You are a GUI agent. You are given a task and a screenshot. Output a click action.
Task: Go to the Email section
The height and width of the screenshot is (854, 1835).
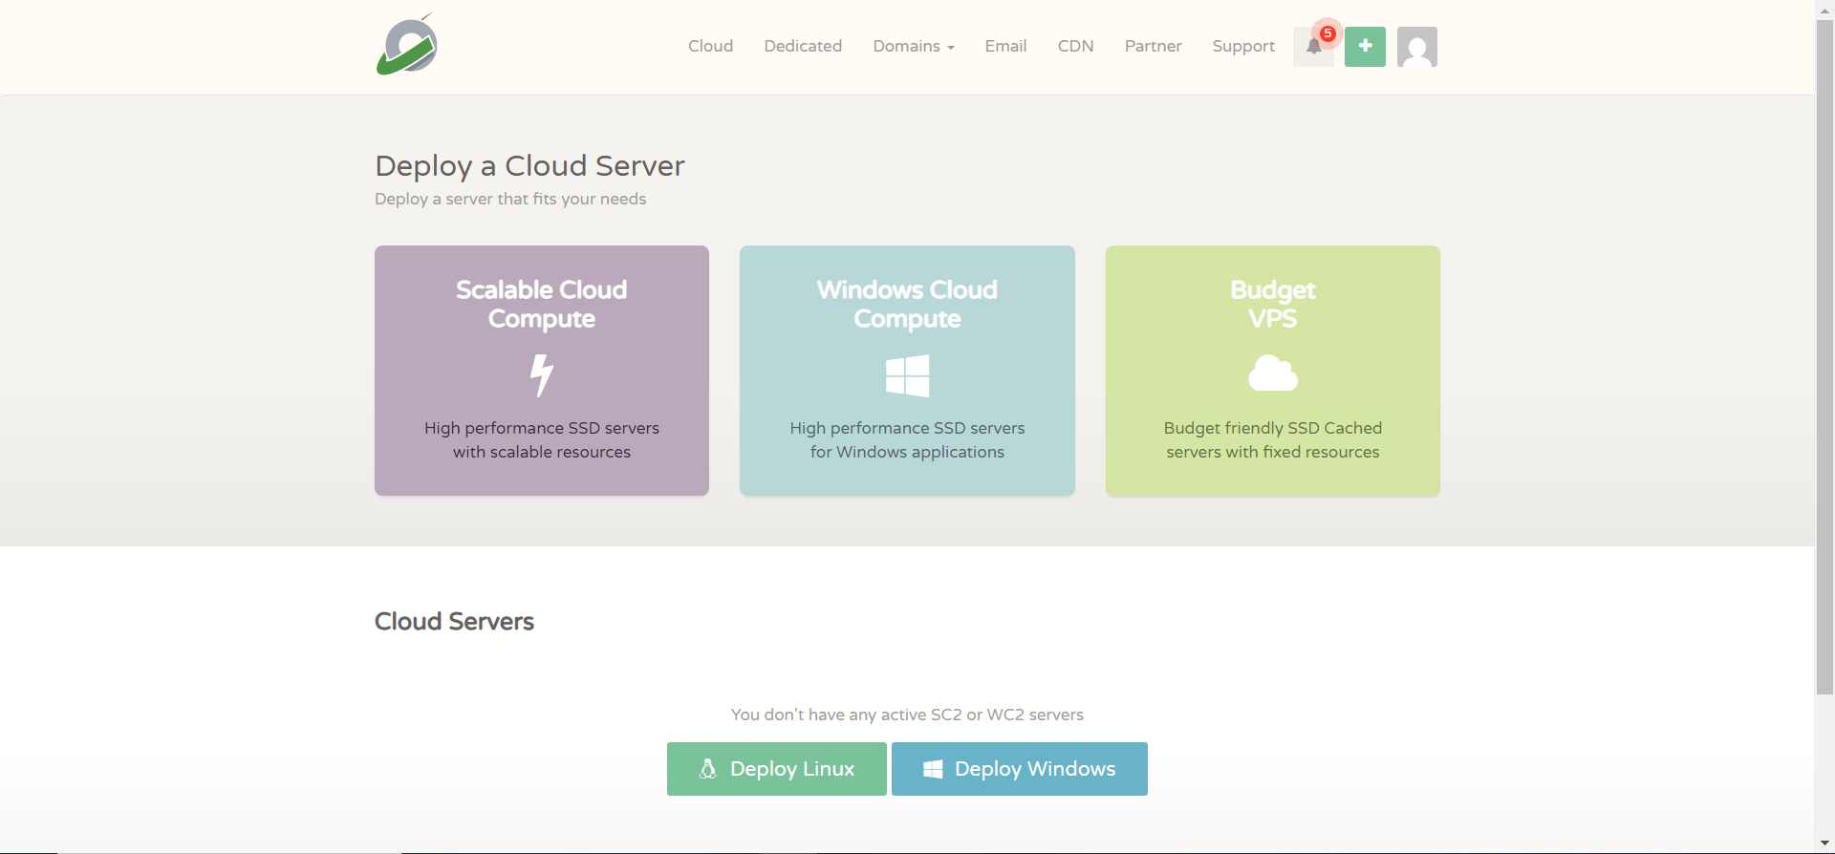coord(1005,46)
